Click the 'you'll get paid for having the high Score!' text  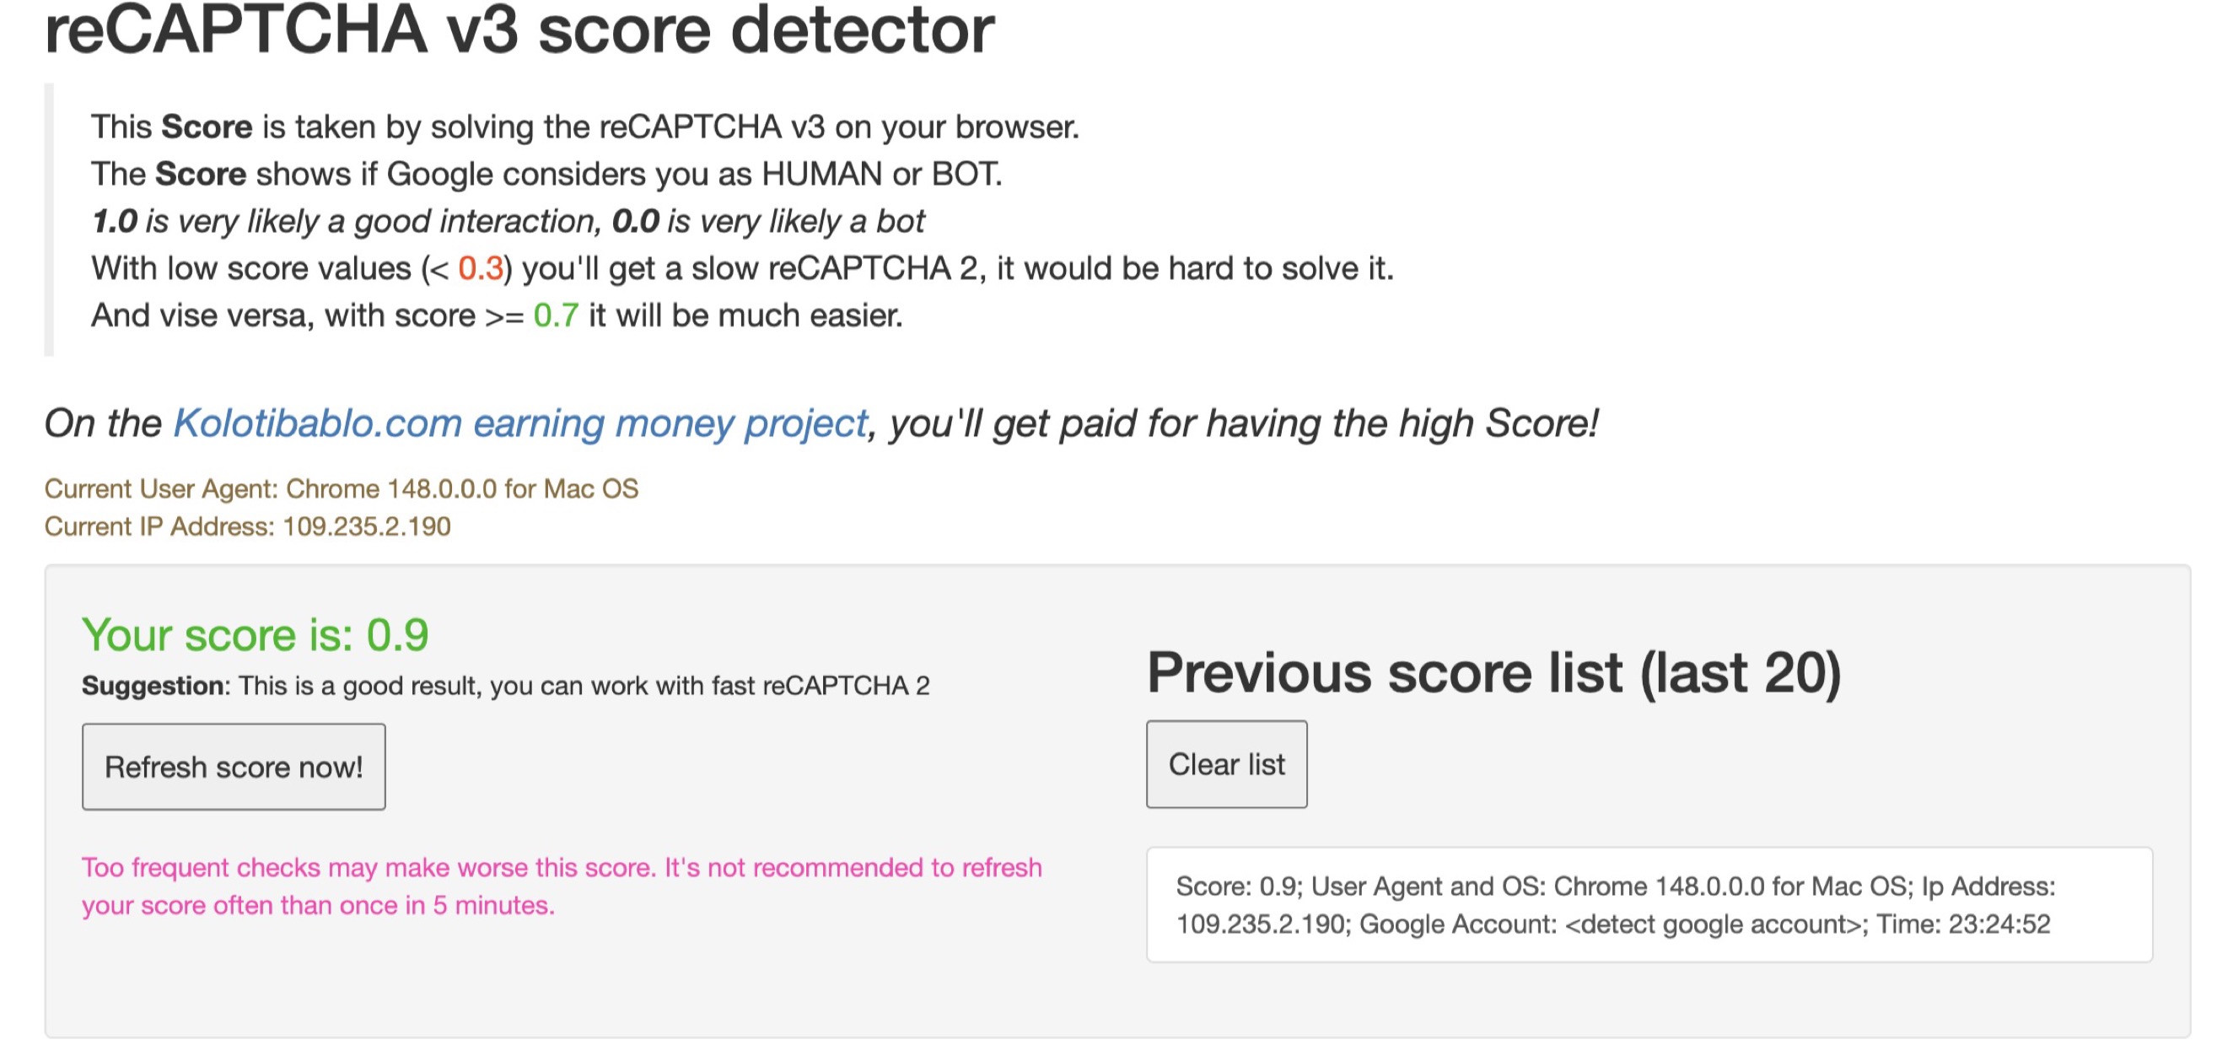[x=1244, y=423]
